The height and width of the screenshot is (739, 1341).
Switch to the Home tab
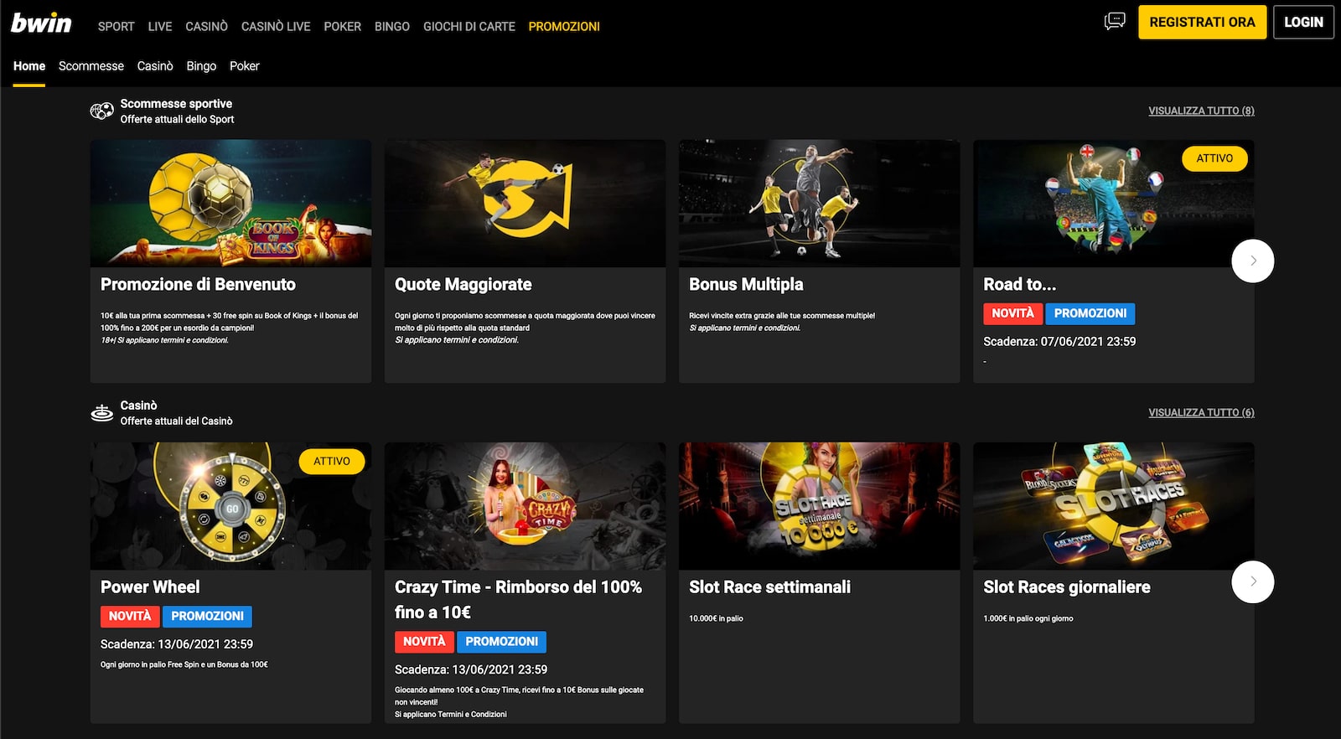click(x=29, y=66)
